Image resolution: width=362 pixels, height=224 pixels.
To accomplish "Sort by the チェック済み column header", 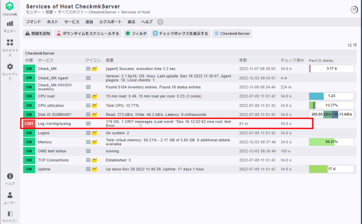I will pos(292,60).
